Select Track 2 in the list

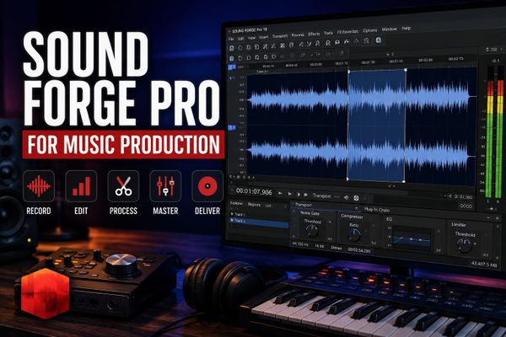coord(259,221)
